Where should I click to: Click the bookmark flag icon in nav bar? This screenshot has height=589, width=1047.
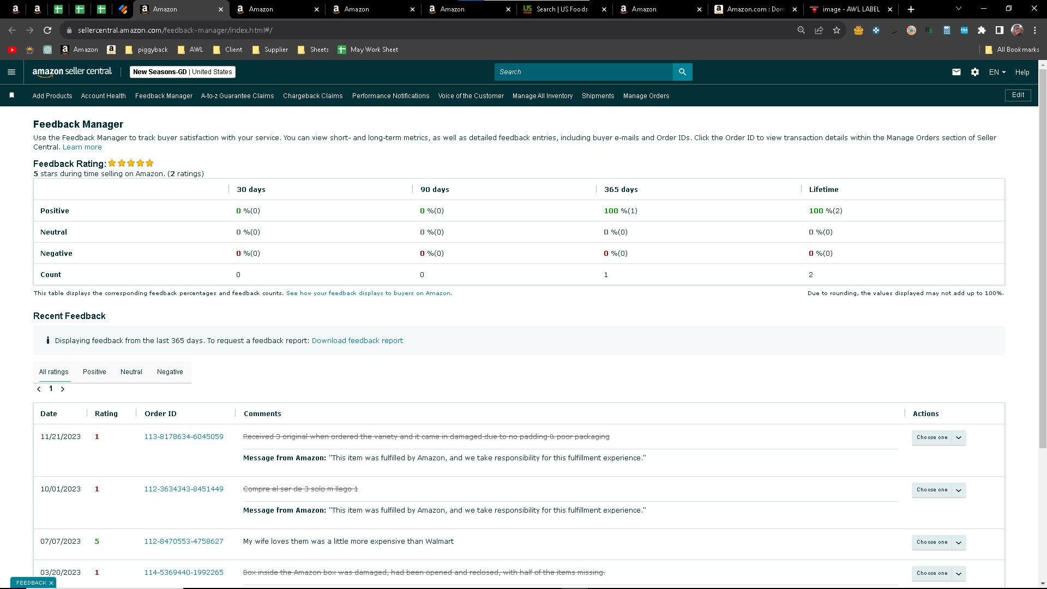point(11,95)
